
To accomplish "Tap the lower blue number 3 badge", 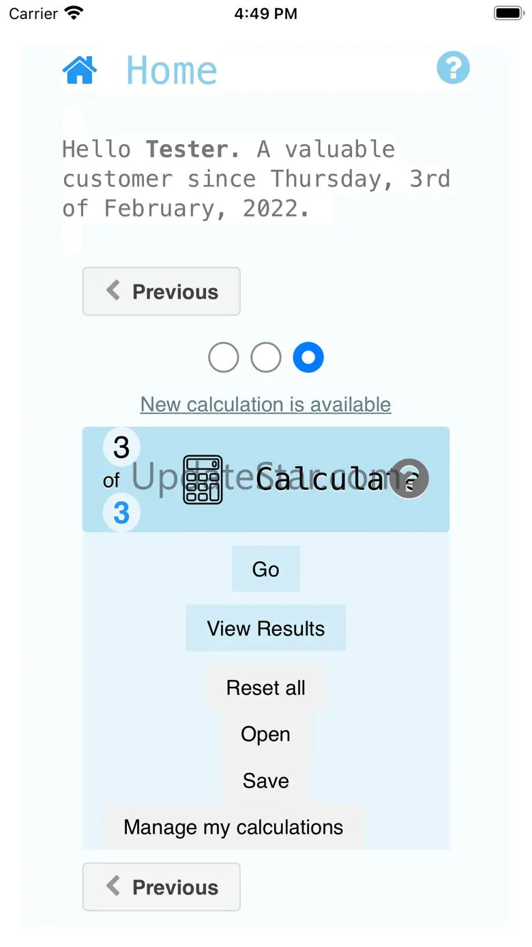I will (121, 513).
